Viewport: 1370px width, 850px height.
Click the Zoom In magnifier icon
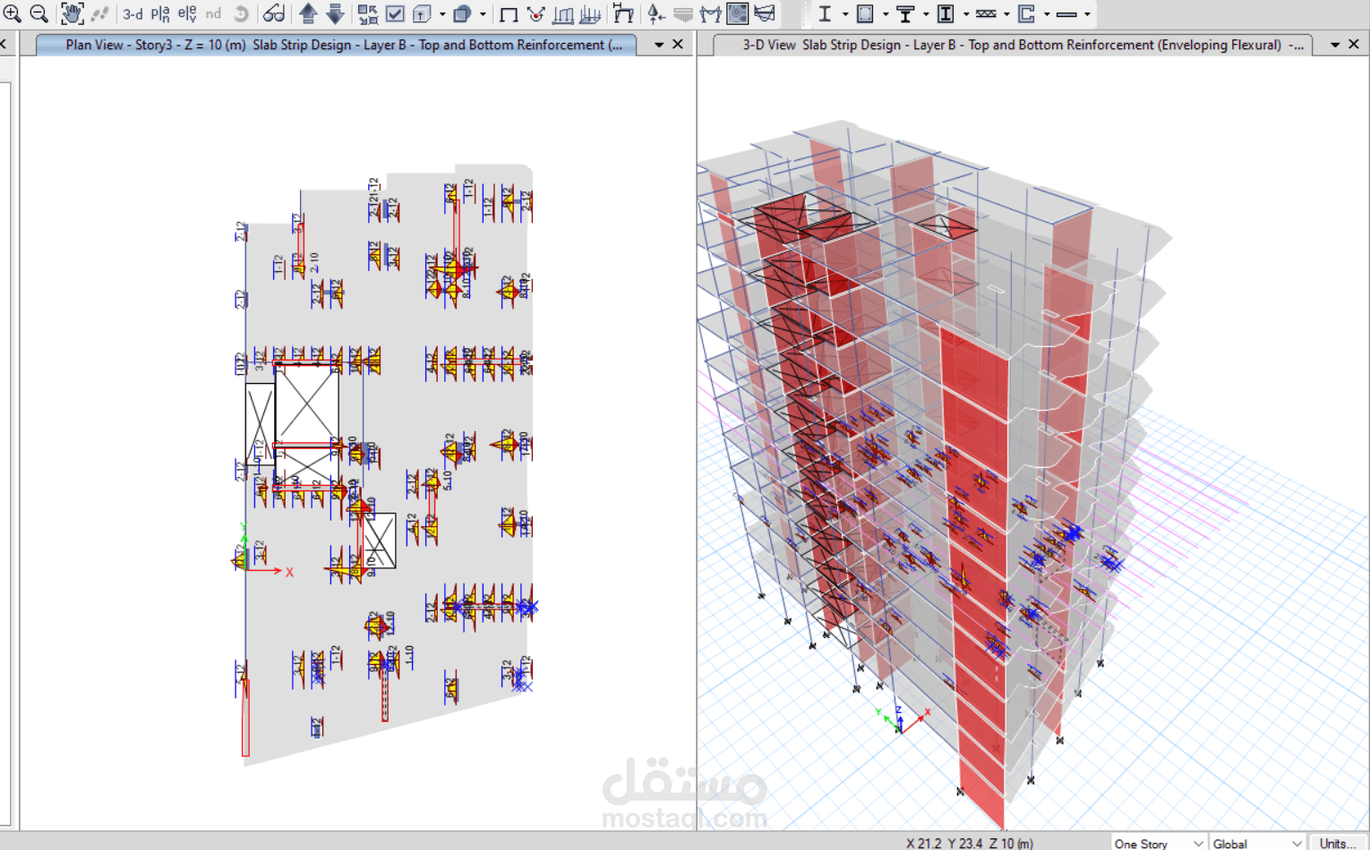coord(13,13)
